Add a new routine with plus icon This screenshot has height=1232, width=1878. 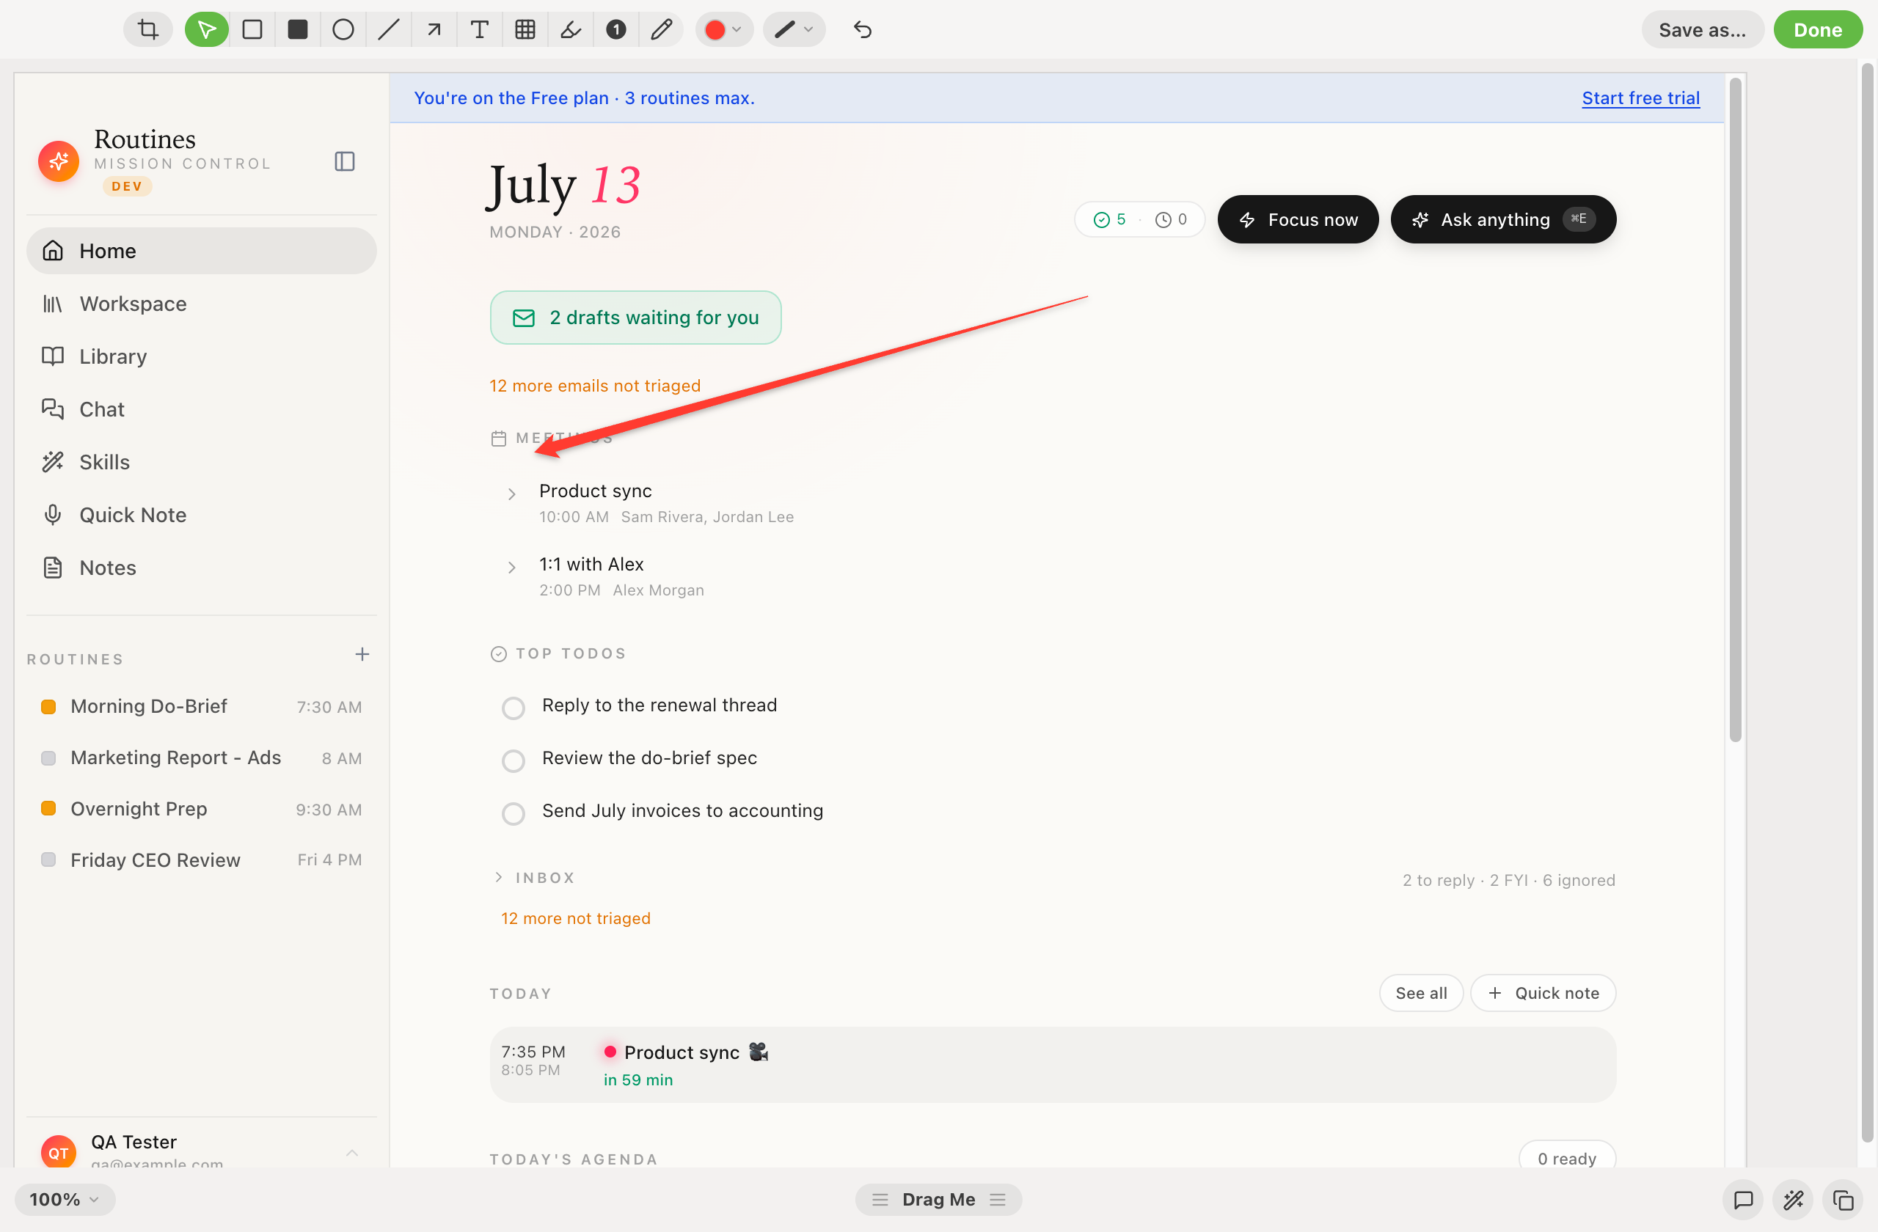[362, 655]
